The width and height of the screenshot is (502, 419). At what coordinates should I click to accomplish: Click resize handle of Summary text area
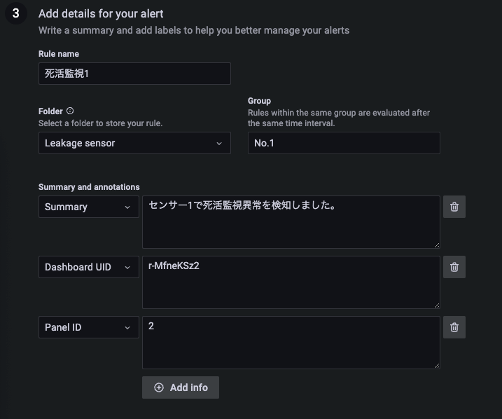[x=436, y=245]
